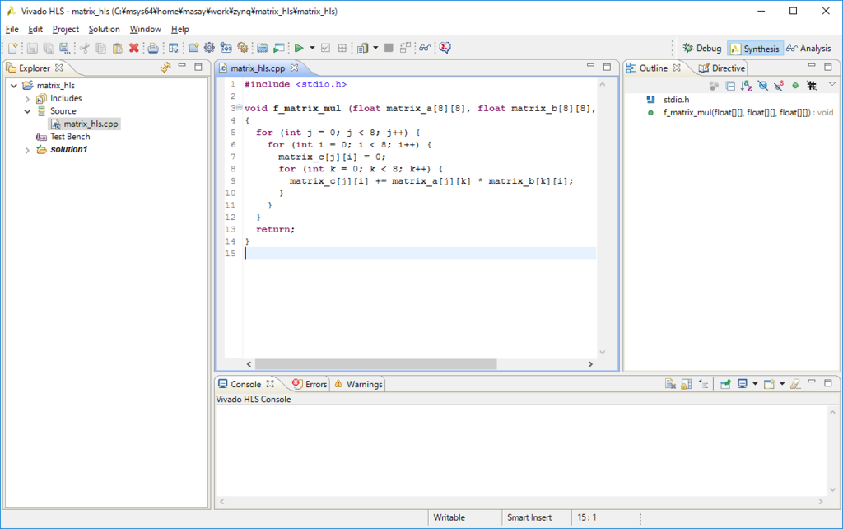Collapse the Source tree node
843x529 pixels.
pos(27,111)
